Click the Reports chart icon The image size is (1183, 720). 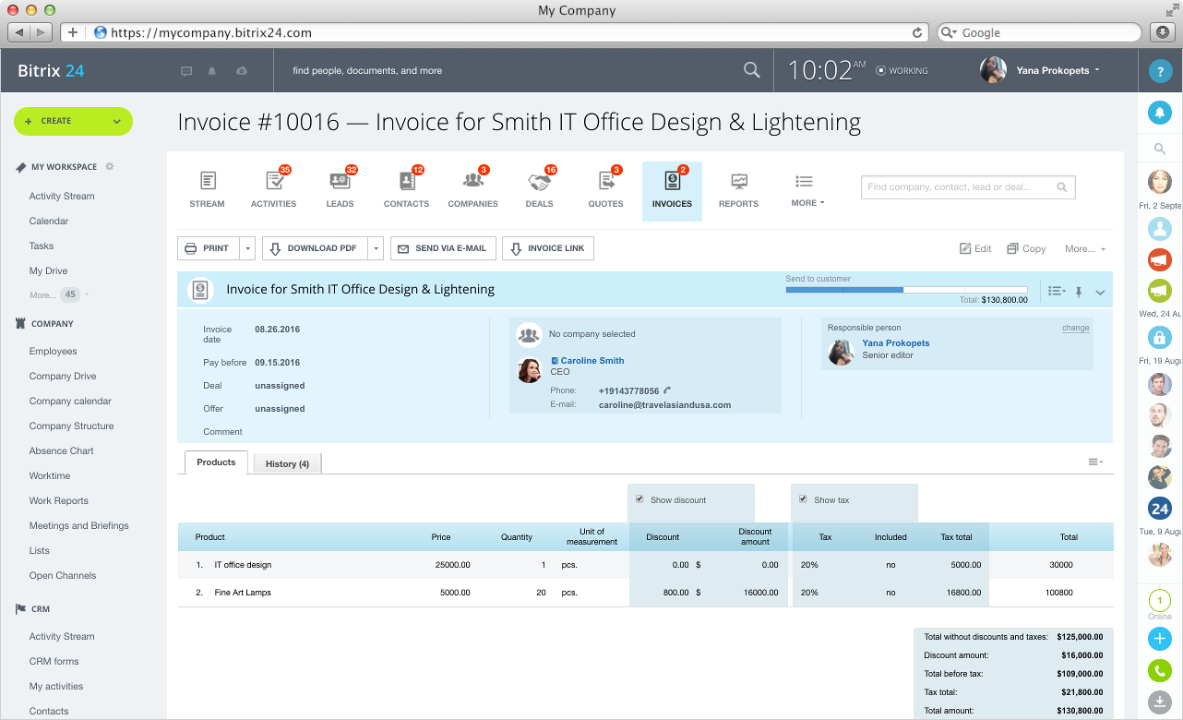[738, 182]
